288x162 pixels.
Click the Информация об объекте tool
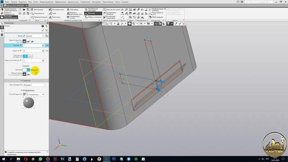tap(157, 9)
